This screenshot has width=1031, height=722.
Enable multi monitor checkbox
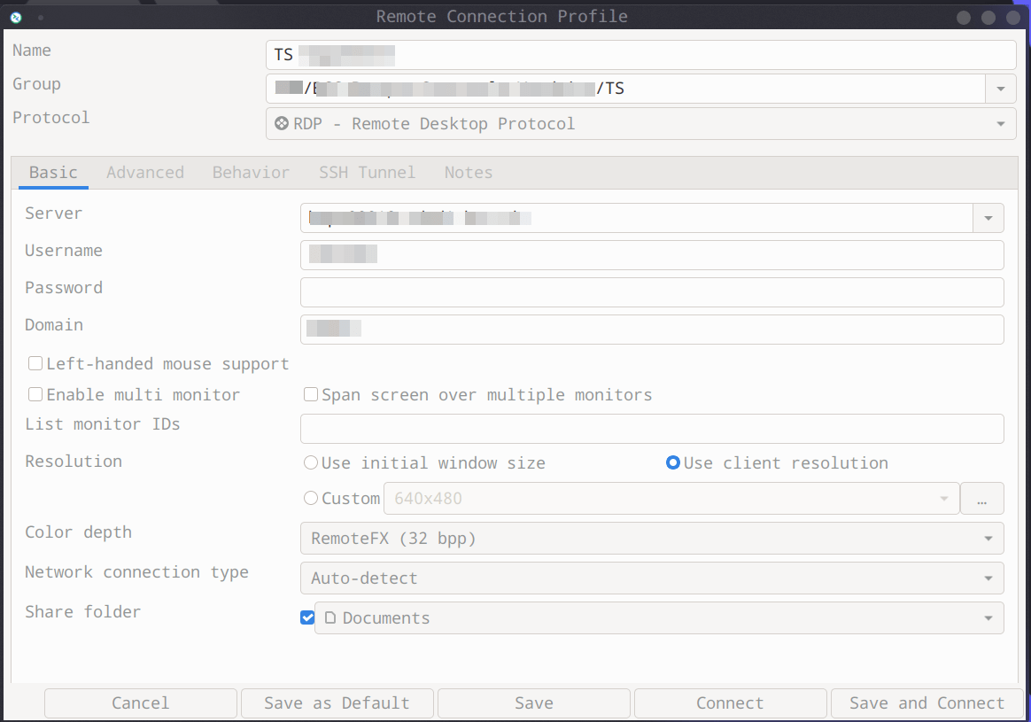pos(35,395)
